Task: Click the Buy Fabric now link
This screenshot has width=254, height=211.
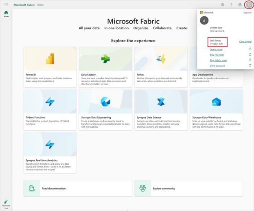Action: [x=218, y=60]
